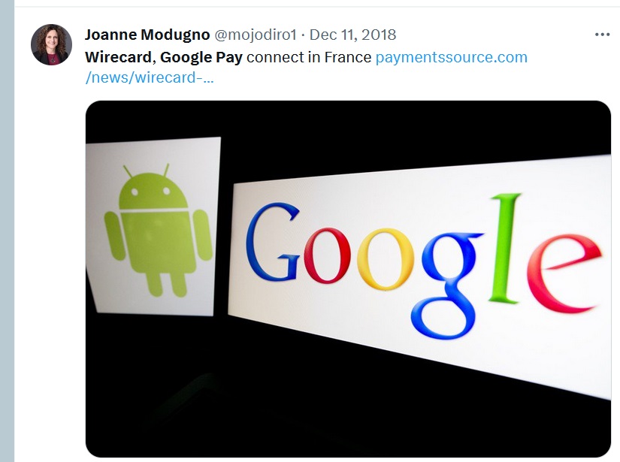Open the Dec 11, 2018 timestamp permalink
The height and width of the screenshot is (462, 620).
click(x=352, y=35)
